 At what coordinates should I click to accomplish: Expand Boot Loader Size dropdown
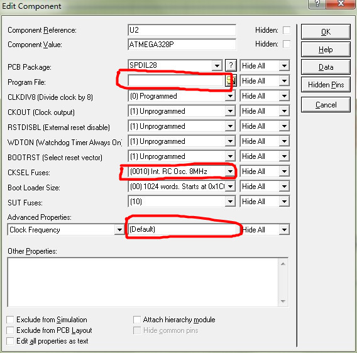tap(230, 187)
